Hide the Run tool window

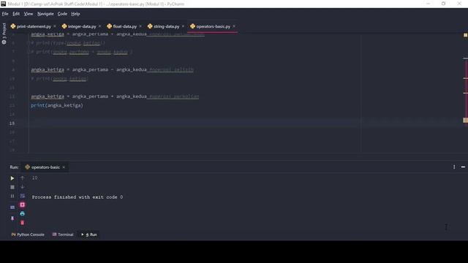463,167
